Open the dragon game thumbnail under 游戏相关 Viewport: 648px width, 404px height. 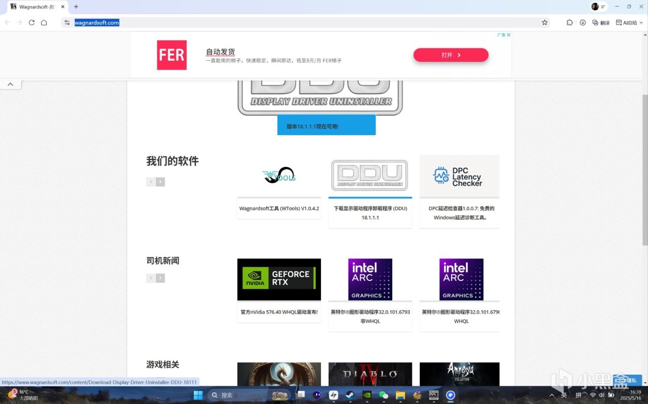279,374
